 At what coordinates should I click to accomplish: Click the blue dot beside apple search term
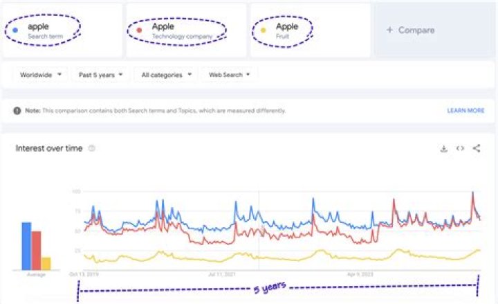(x=15, y=30)
